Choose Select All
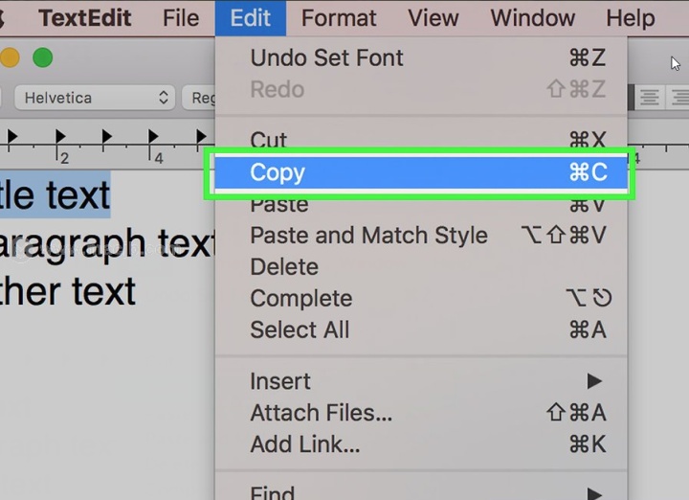The height and width of the screenshot is (500, 689). coord(421,330)
